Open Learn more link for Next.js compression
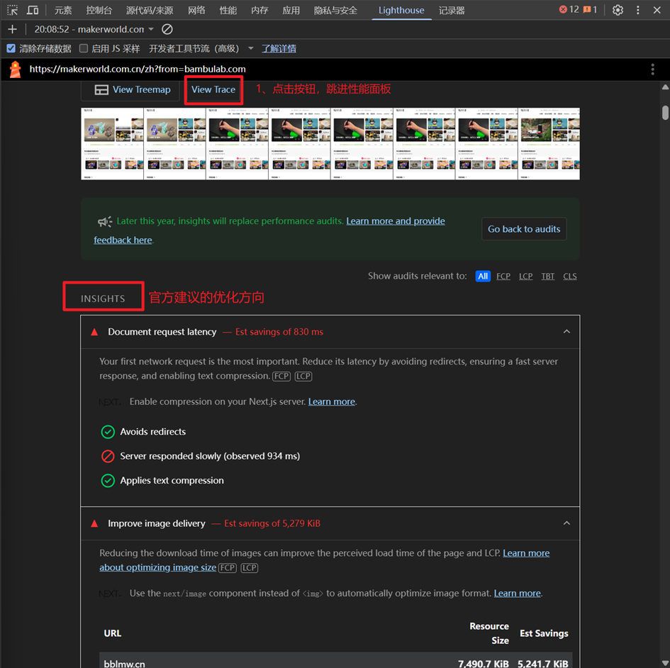 click(332, 402)
